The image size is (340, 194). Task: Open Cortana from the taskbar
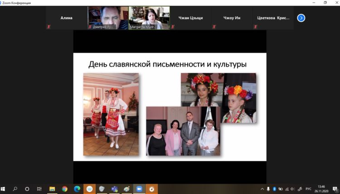point(27,189)
